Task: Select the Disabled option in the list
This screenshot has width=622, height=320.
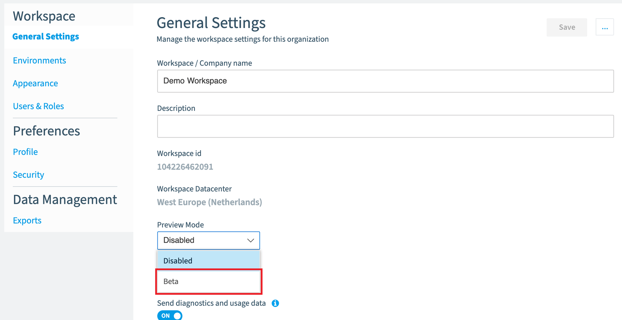Action: click(x=208, y=261)
